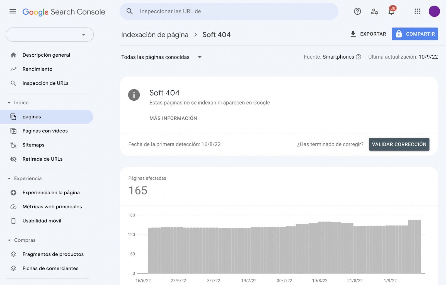Click the Validar corrección button

coord(399,144)
